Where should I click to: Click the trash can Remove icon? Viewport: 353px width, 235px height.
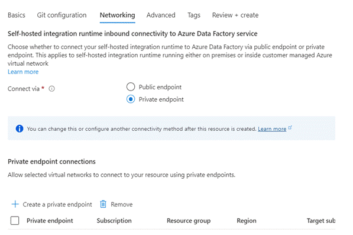(x=103, y=204)
